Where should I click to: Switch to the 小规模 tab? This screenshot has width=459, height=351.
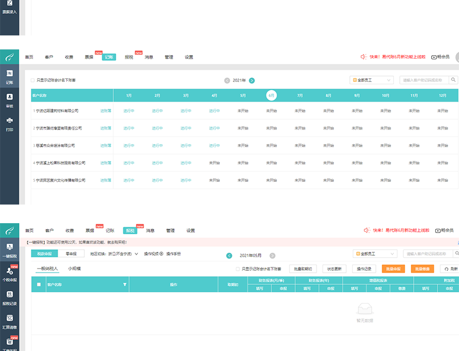74,269
